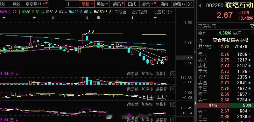Select the 卖六 price 2.73 row
The width and height of the screenshot is (254, 122).
pos(225,71)
